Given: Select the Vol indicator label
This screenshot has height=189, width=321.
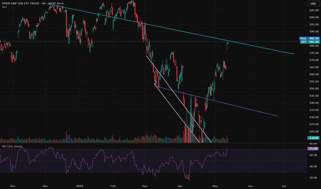Looking at the screenshot, I should coord(4,7).
